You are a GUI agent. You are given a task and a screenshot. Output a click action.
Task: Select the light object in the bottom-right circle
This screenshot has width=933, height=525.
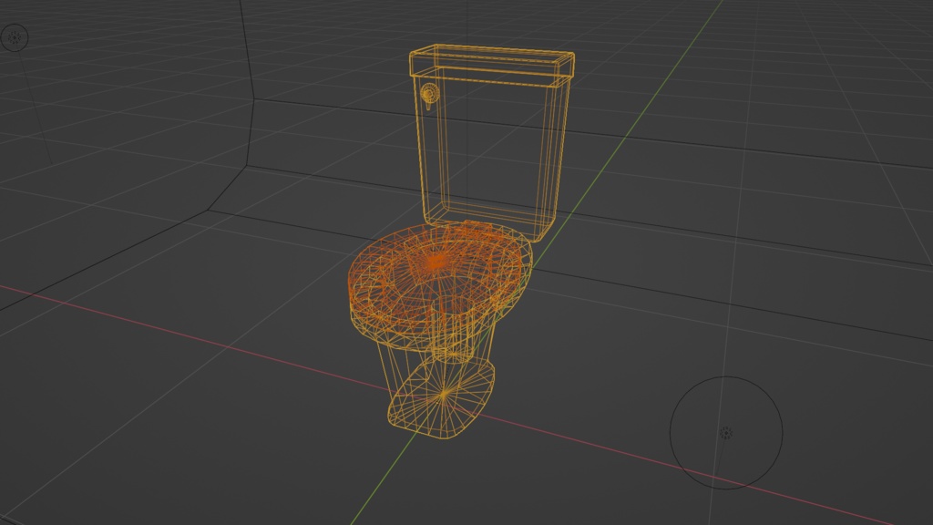point(728,434)
